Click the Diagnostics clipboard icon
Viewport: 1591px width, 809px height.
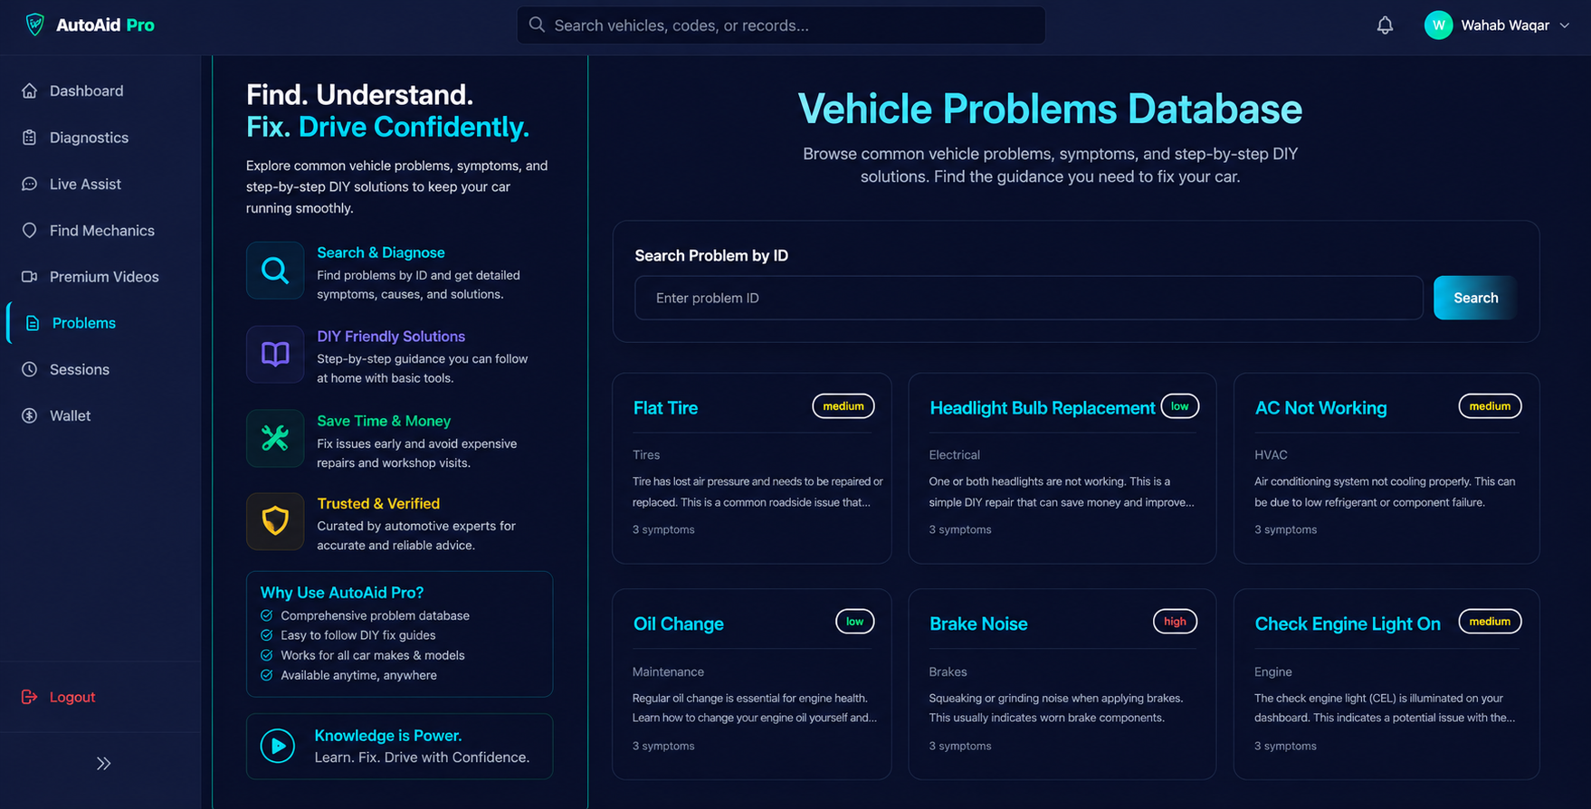[30, 138]
